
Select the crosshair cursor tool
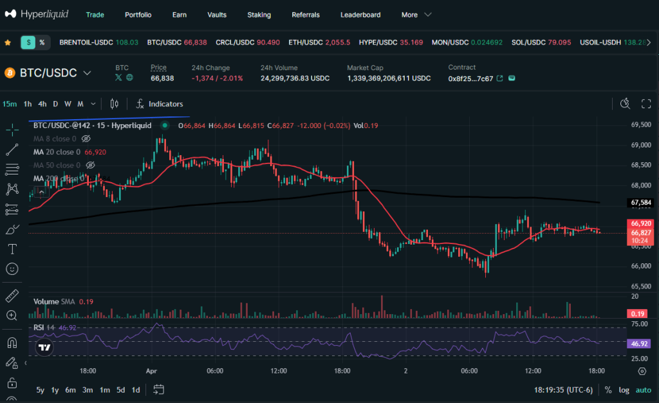[12, 130]
